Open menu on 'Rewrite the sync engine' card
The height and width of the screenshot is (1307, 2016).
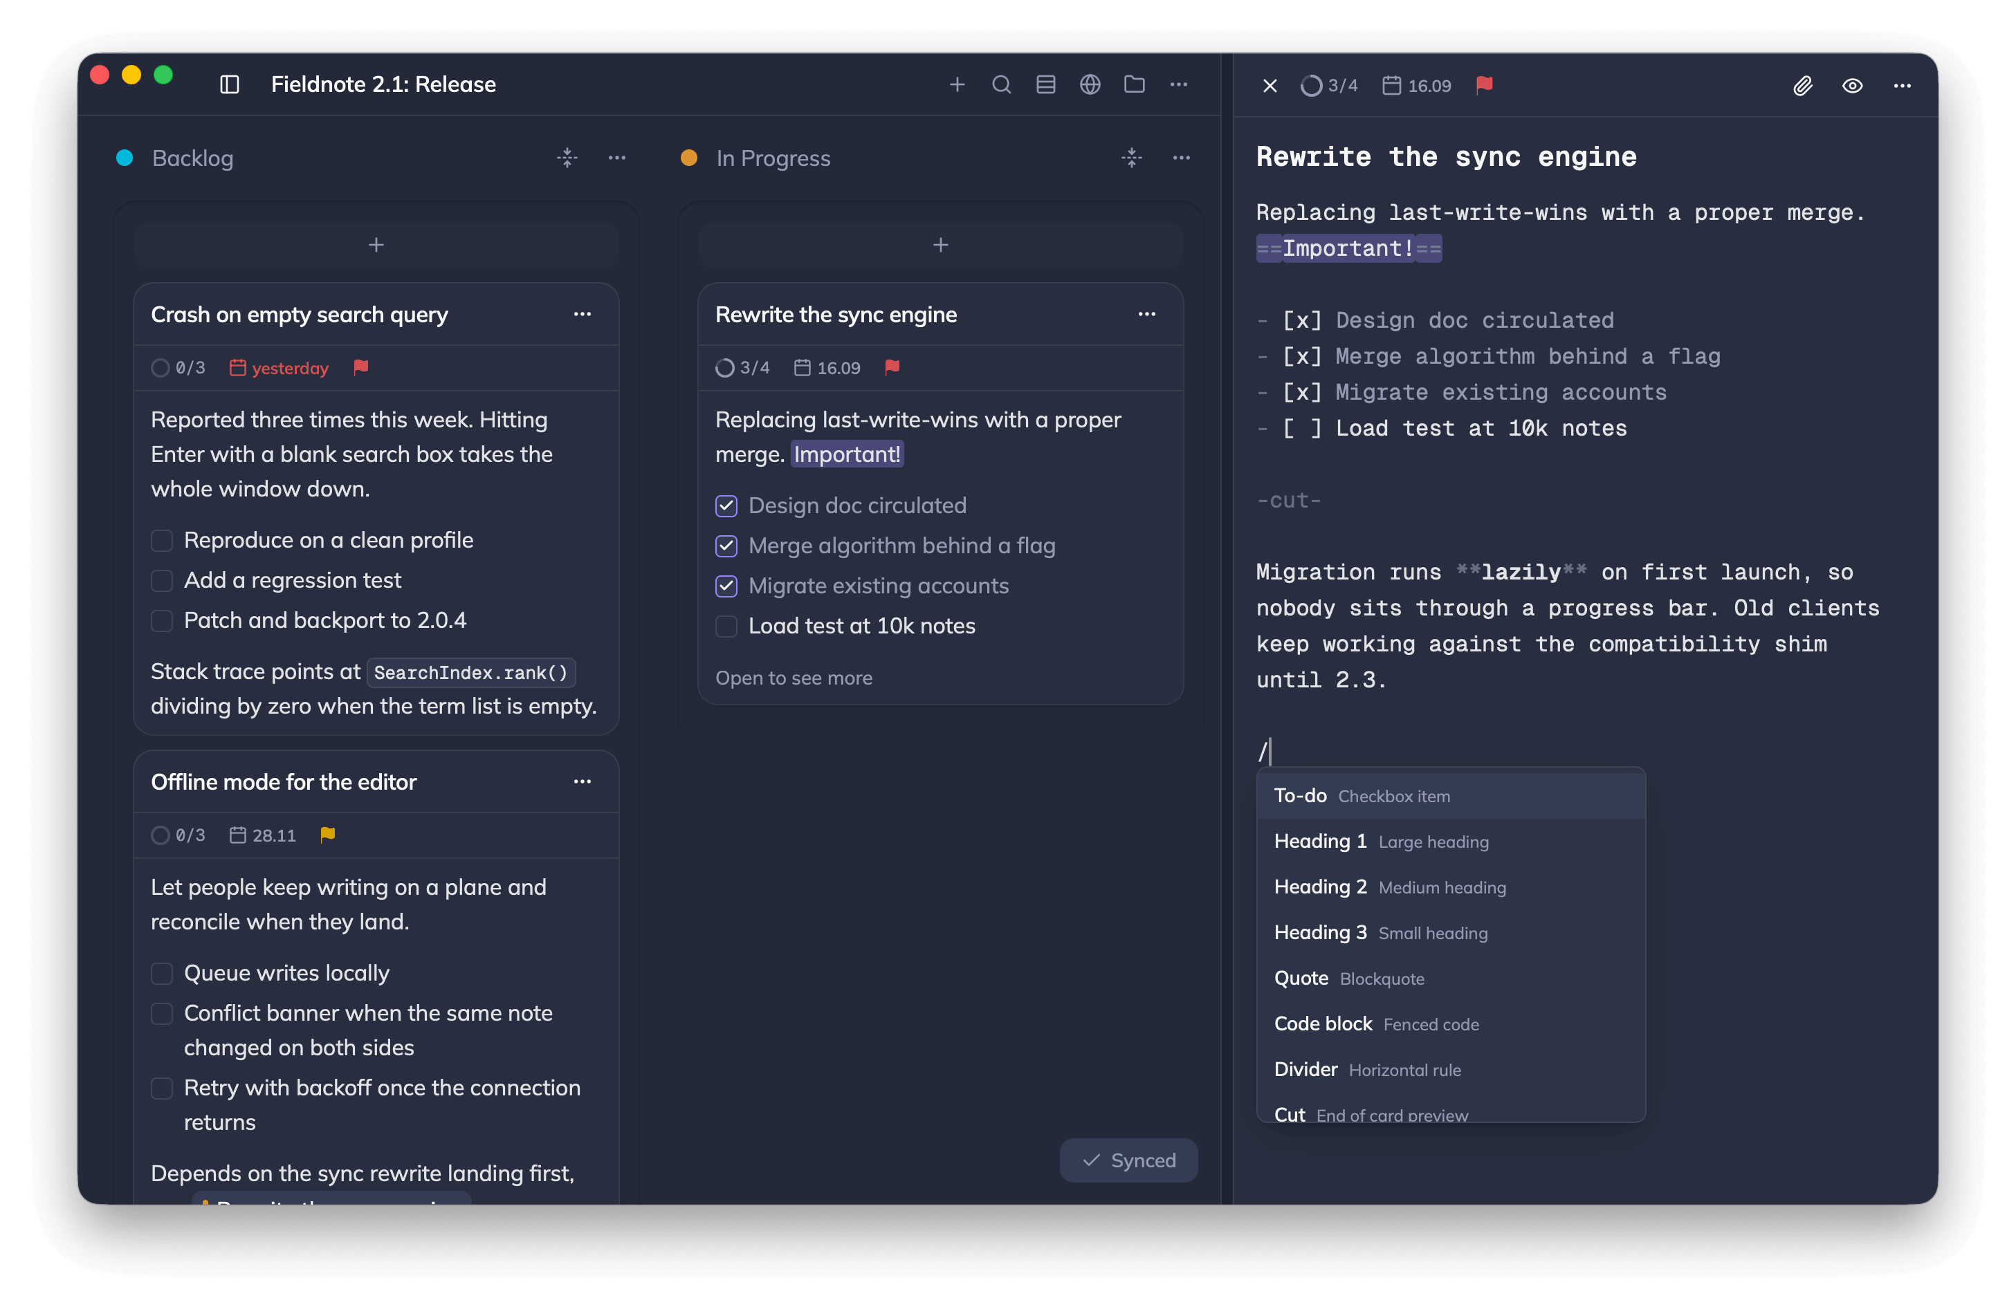[x=1147, y=314]
